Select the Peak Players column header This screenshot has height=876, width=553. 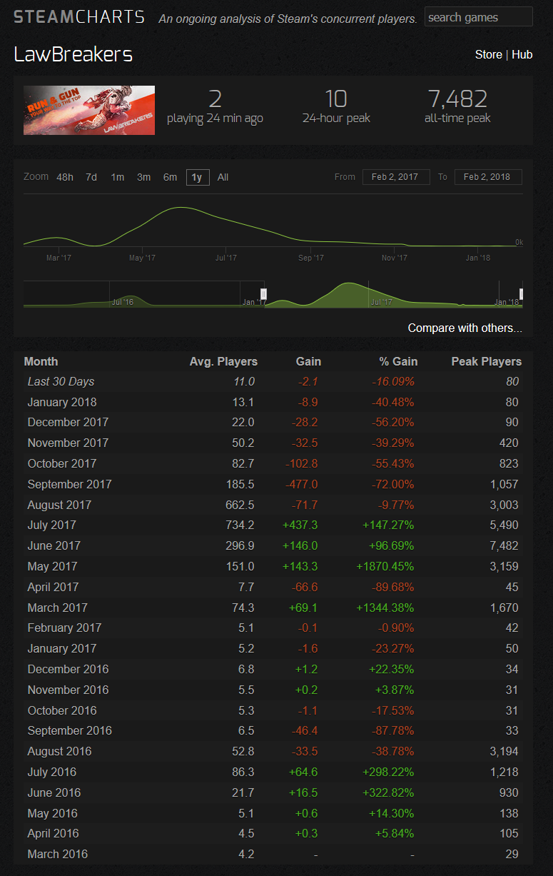(487, 361)
